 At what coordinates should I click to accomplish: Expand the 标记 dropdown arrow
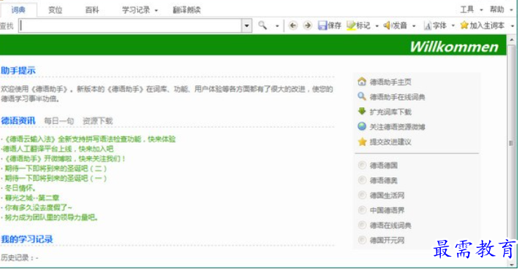click(377, 26)
